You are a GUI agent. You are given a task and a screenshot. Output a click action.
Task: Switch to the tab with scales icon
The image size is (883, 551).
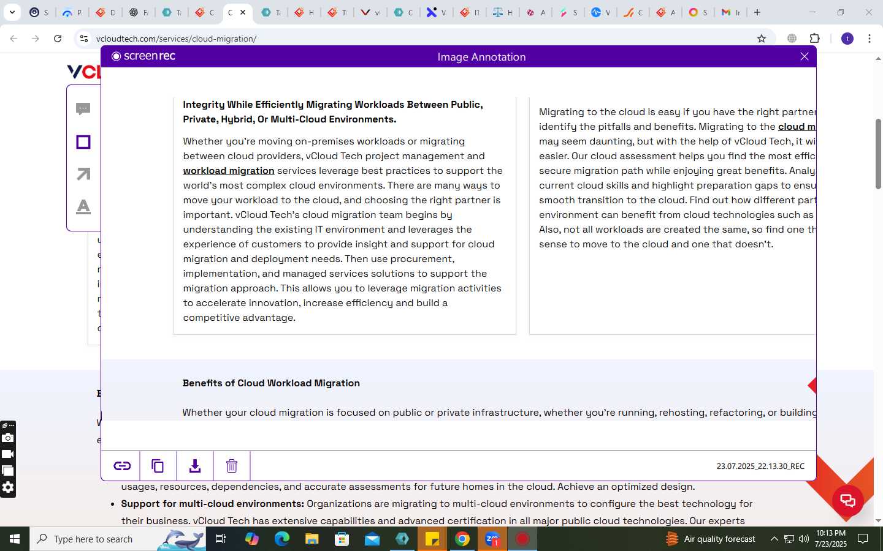[503, 12]
